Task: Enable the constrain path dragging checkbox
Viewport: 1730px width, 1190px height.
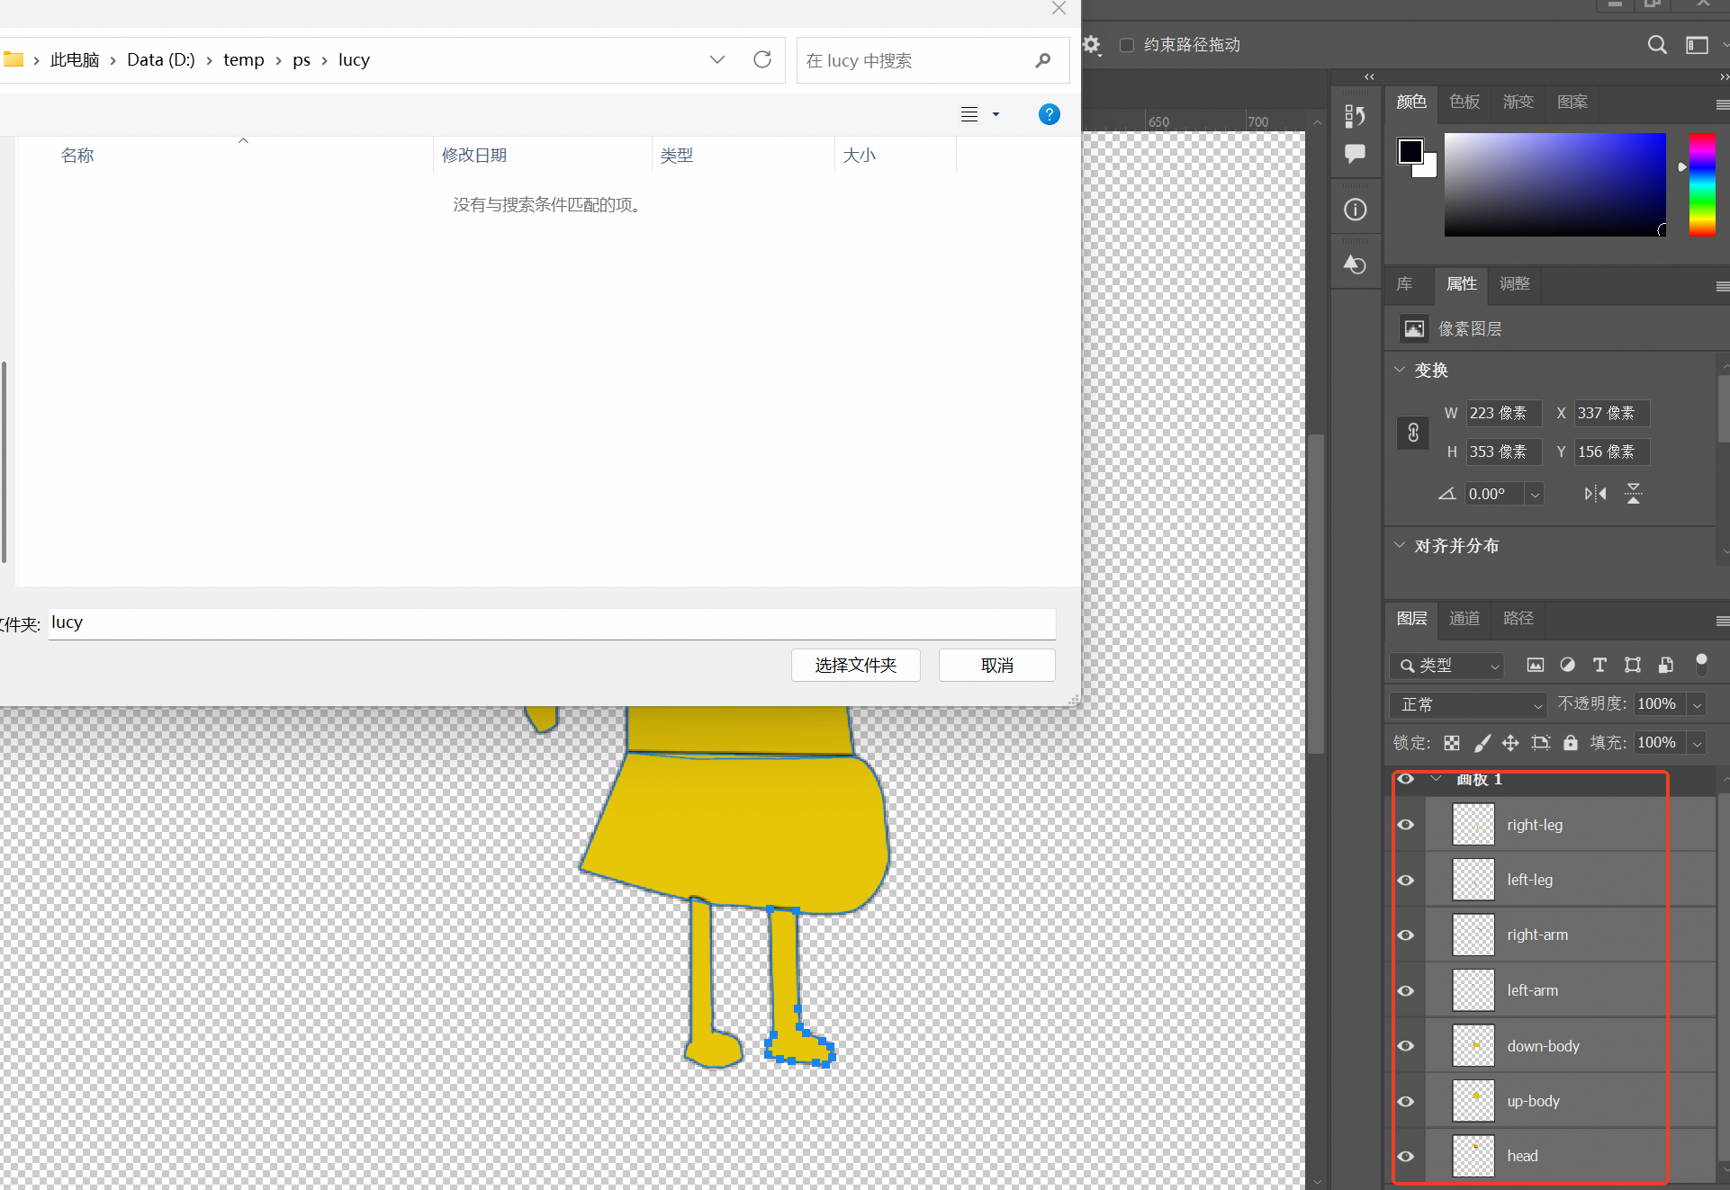Action: tap(1126, 45)
